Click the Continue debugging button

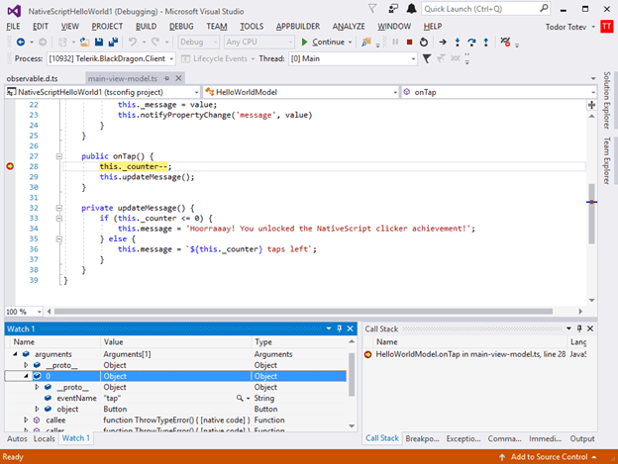(x=326, y=42)
